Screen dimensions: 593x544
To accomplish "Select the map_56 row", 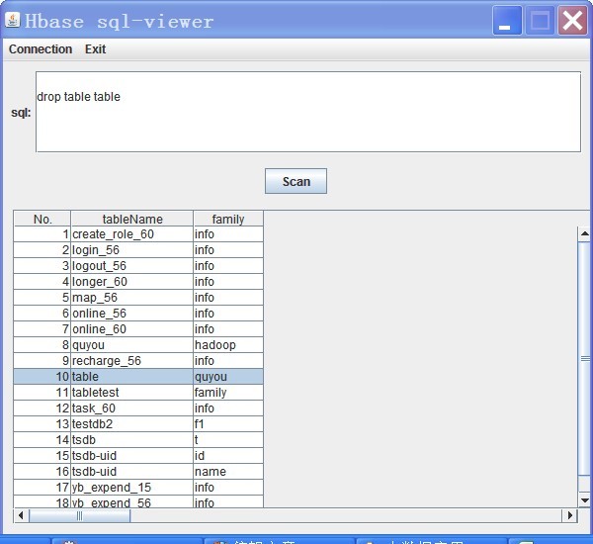I will tap(138, 298).
